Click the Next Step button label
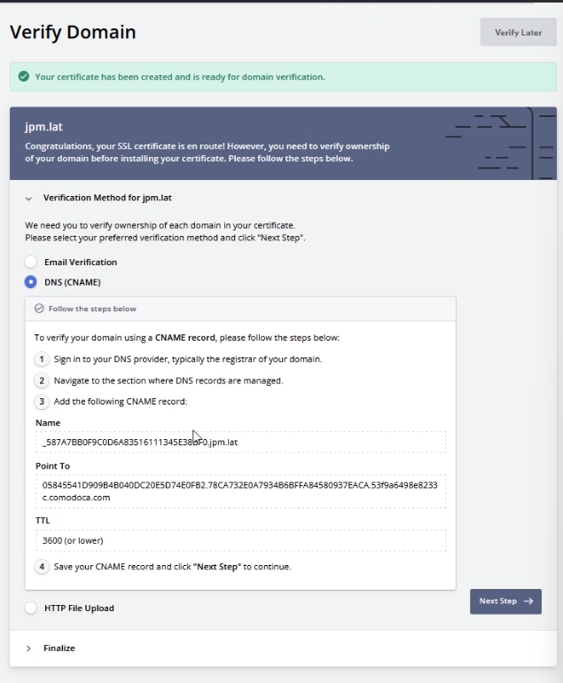This screenshot has height=683, width=563. click(x=497, y=601)
